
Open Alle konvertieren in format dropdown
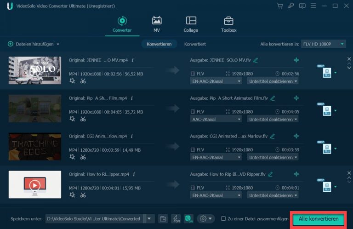click(323, 44)
